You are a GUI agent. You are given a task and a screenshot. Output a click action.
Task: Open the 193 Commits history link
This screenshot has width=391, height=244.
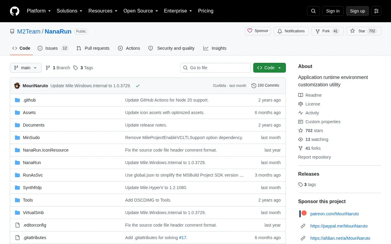[265, 86]
